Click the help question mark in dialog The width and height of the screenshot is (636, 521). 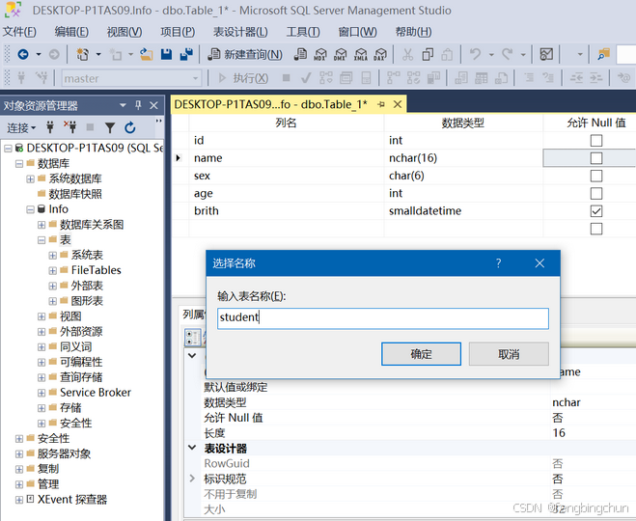pyautogui.click(x=499, y=263)
